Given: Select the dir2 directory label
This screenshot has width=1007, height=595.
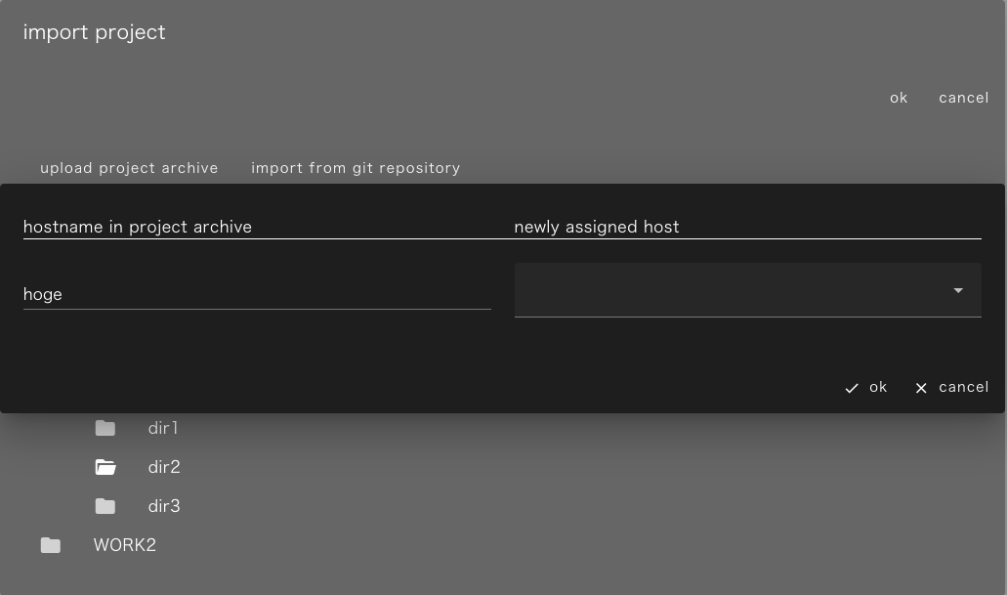Looking at the screenshot, I should click(x=164, y=467).
